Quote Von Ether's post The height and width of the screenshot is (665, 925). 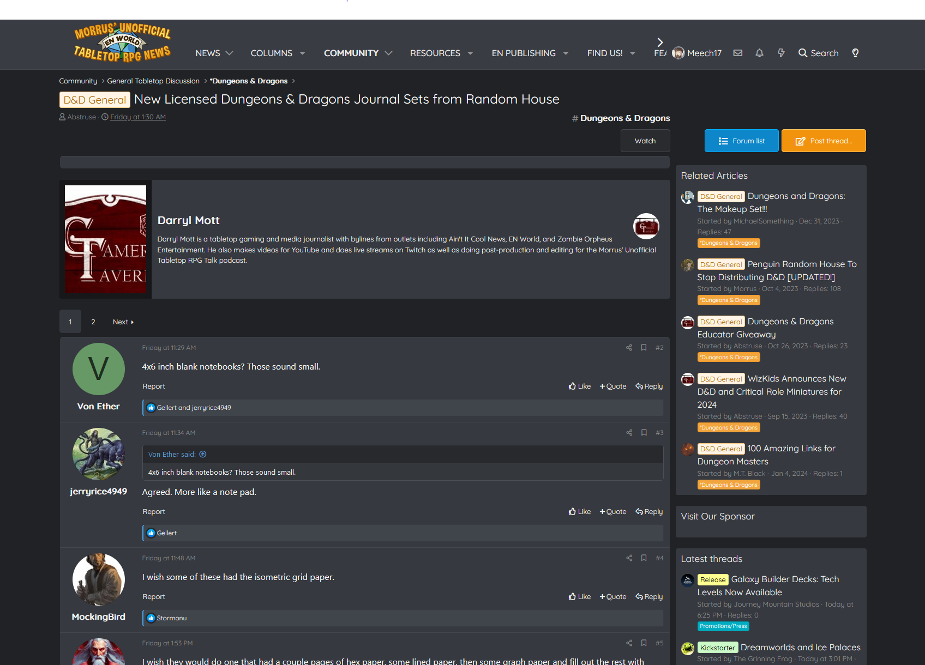[613, 386]
